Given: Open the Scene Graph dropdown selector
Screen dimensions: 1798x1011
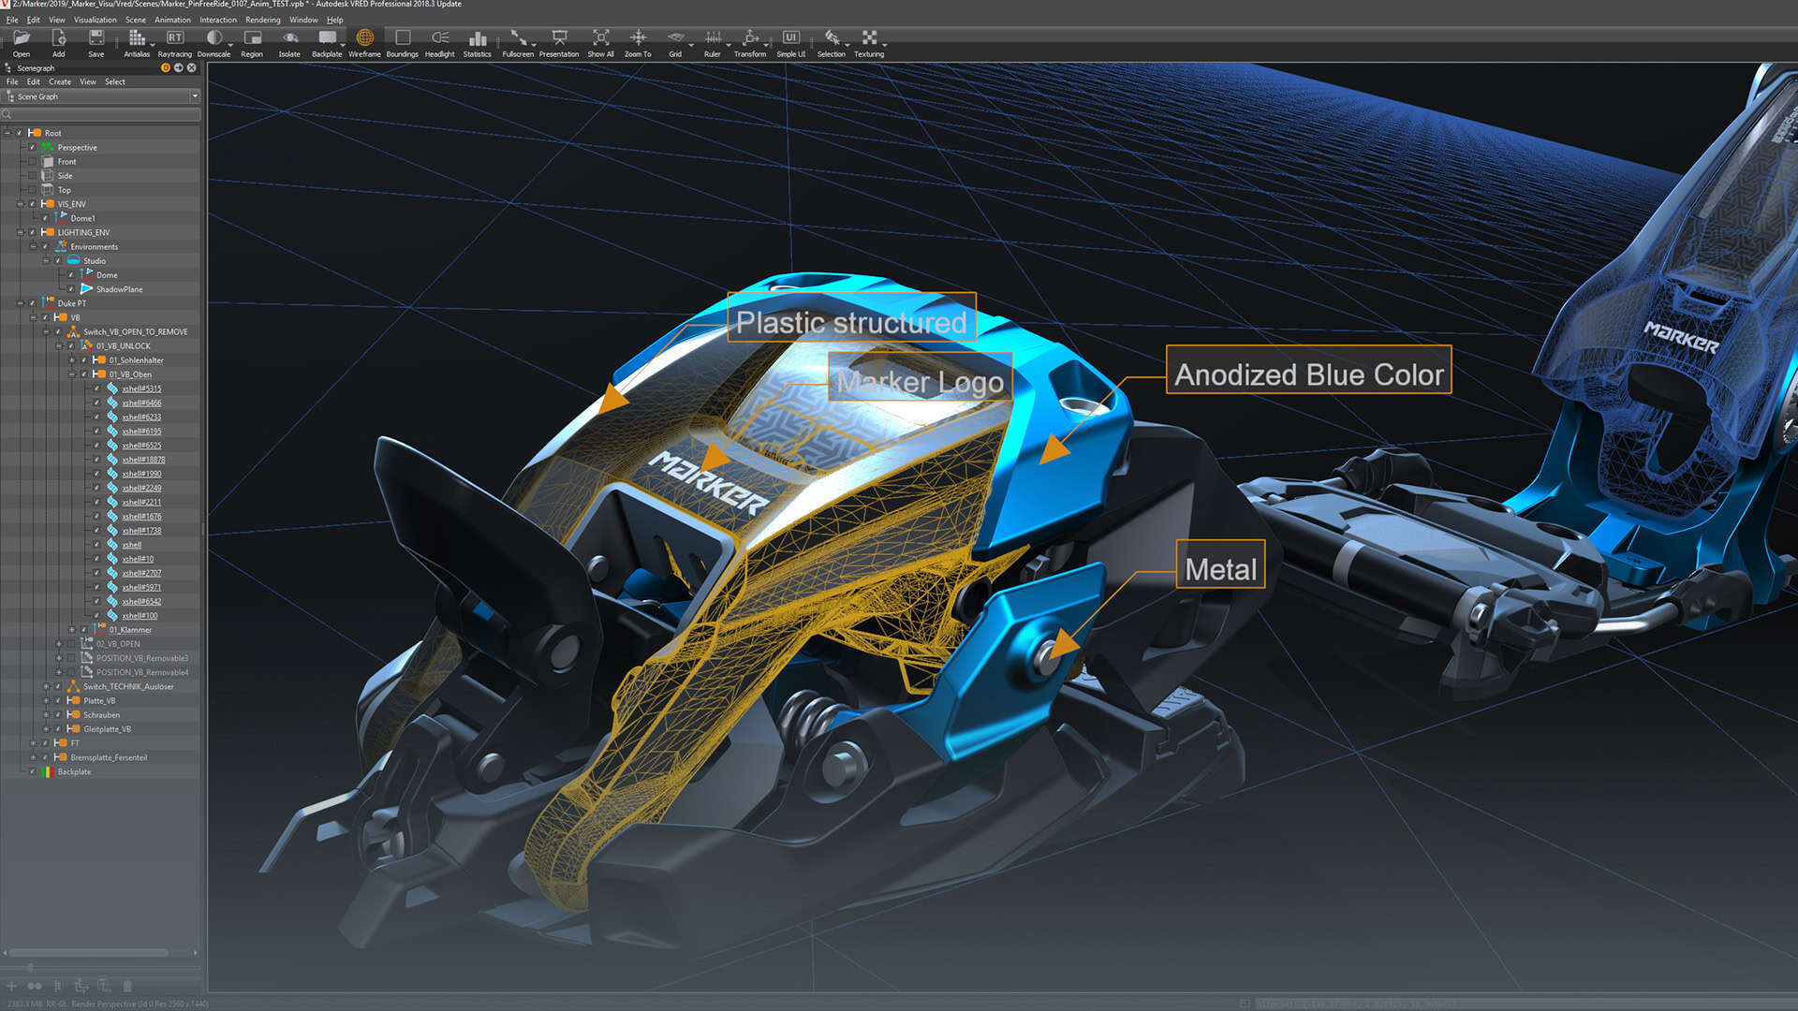Looking at the screenshot, I should (x=102, y=96).
